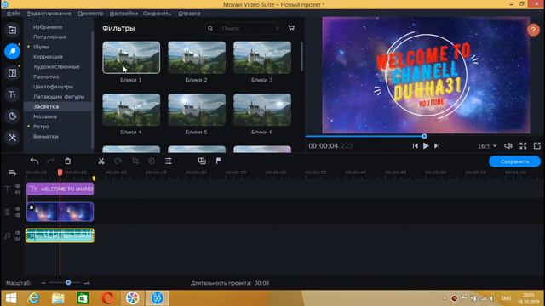Clear the search field with X
545x306 pixels.
(x=277, y=28)
